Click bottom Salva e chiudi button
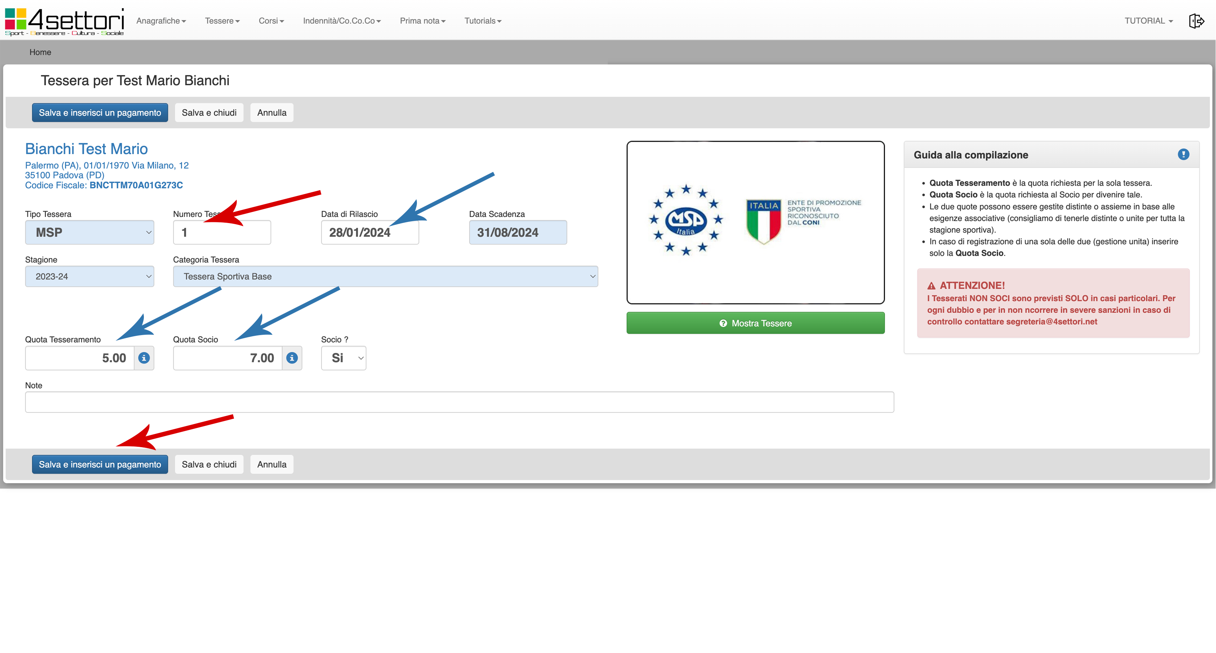 point(209,464)
